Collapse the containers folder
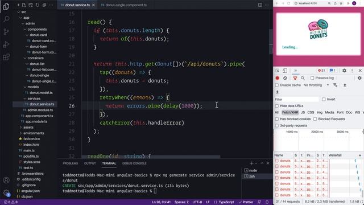The height and width of the screenshot is (205, 364). tap(25, 58)
